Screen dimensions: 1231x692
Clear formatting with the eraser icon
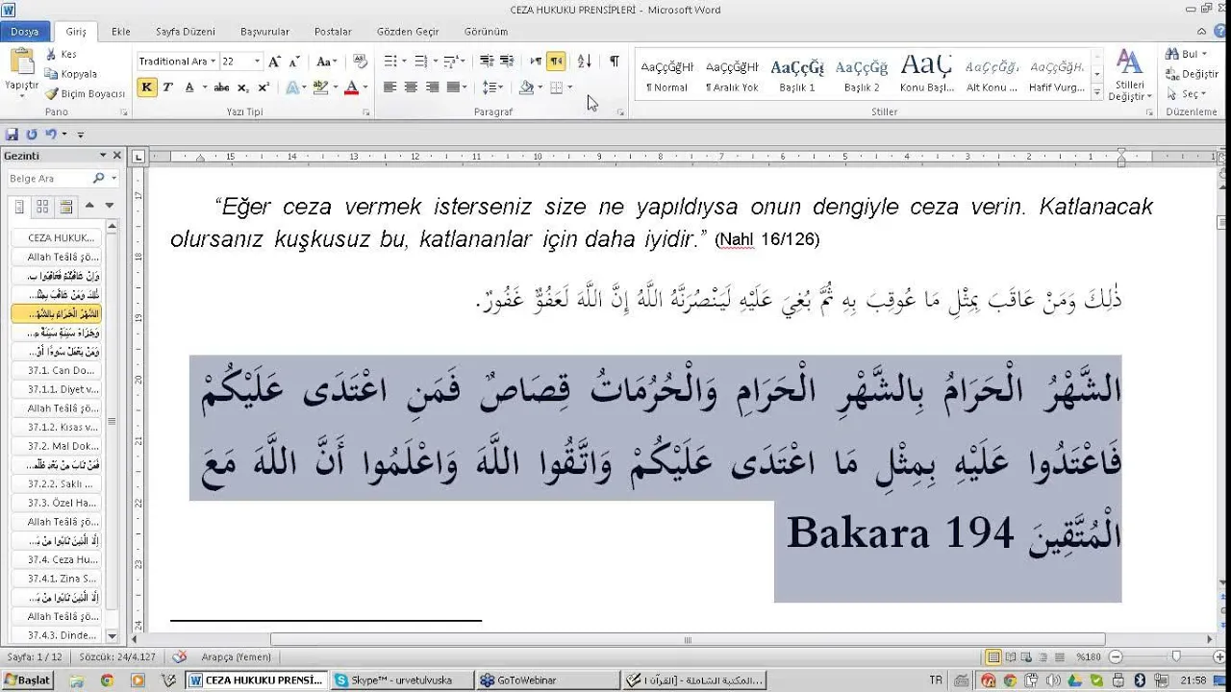[361, 62]
